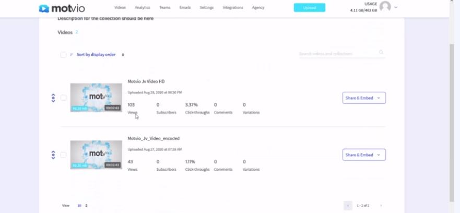
Task: Open the Settings menu
Action: click(x=207, y=8)
